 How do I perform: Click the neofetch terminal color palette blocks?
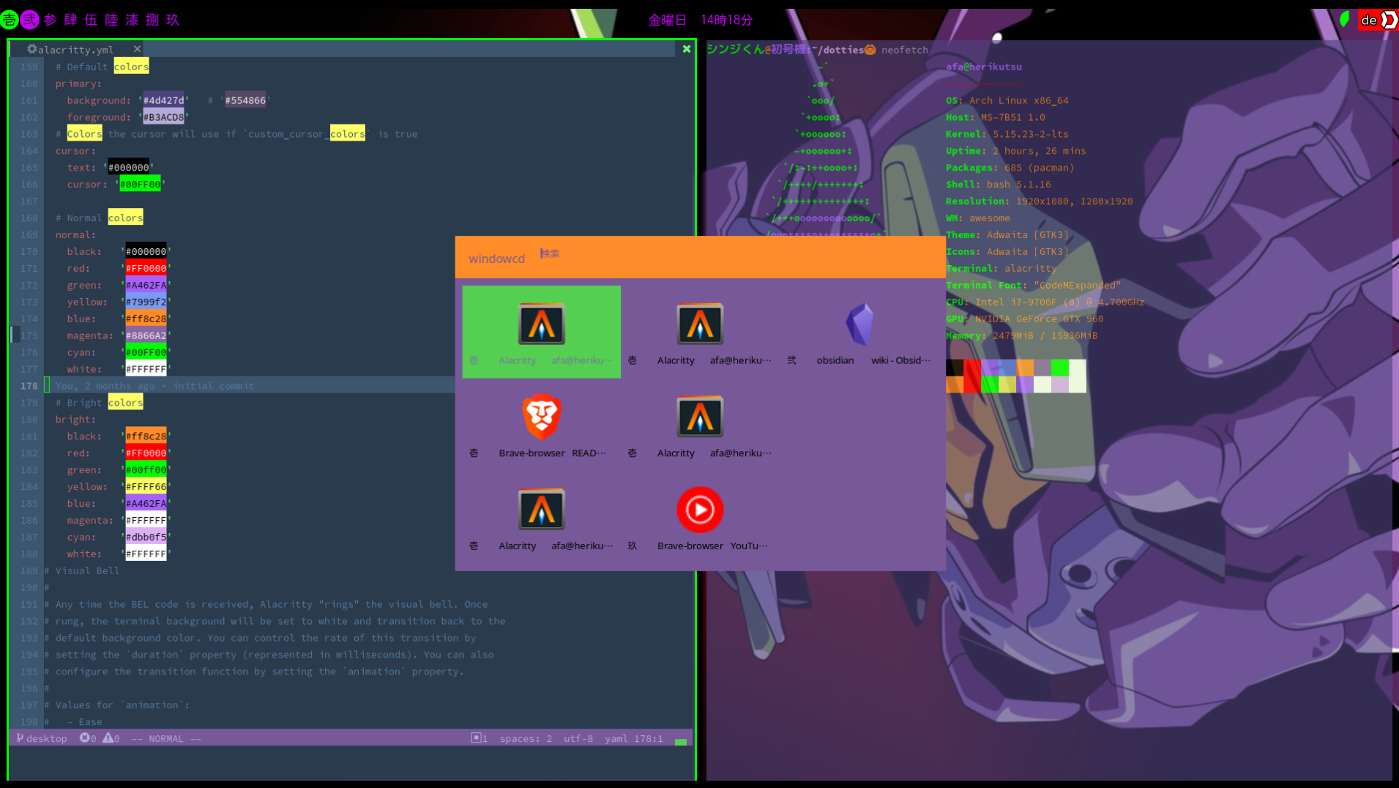pyautogui.click(x=1015, y=376)
